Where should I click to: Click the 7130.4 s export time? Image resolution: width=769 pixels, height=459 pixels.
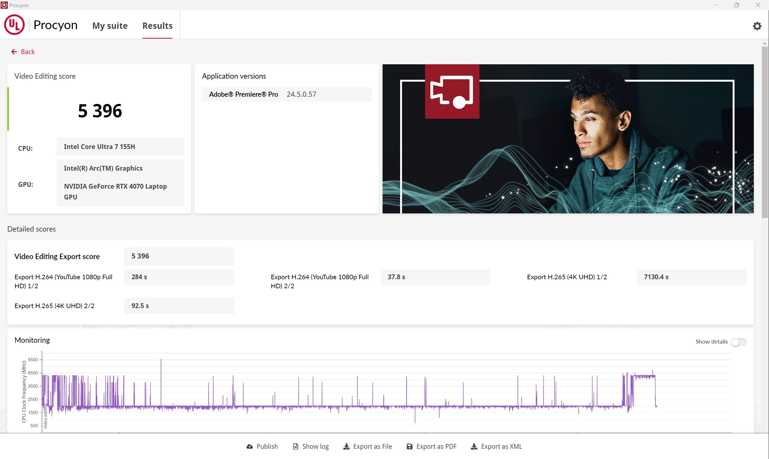[656, 277]
